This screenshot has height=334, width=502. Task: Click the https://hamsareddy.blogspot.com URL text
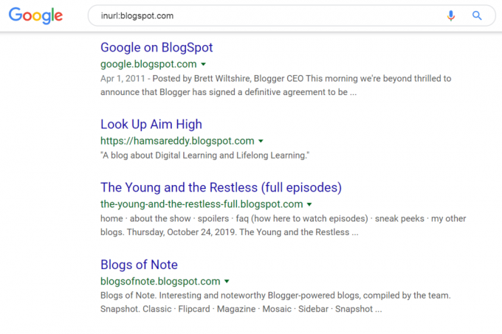tap(177, 141)
